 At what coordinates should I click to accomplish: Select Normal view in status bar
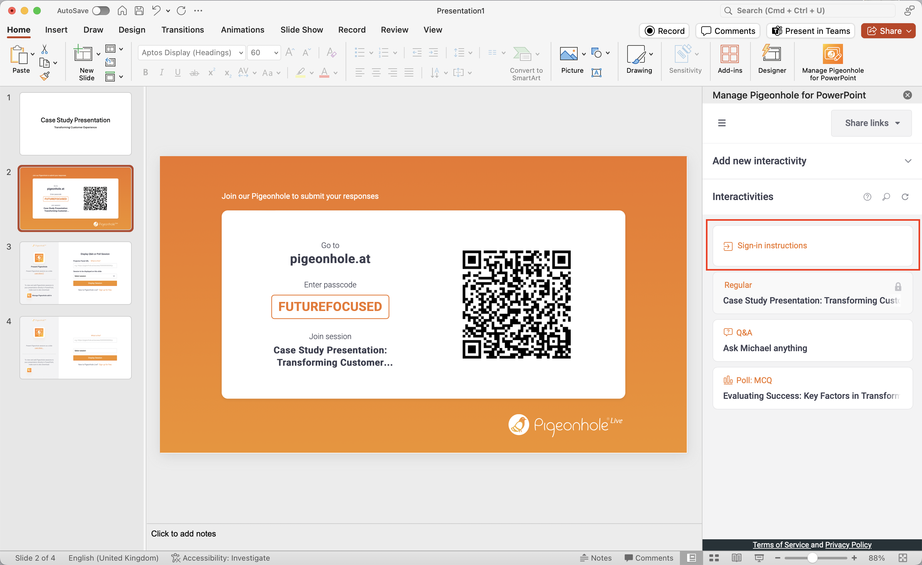(691, 558)
